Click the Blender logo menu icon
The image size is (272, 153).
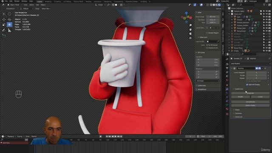pos(3,1)
